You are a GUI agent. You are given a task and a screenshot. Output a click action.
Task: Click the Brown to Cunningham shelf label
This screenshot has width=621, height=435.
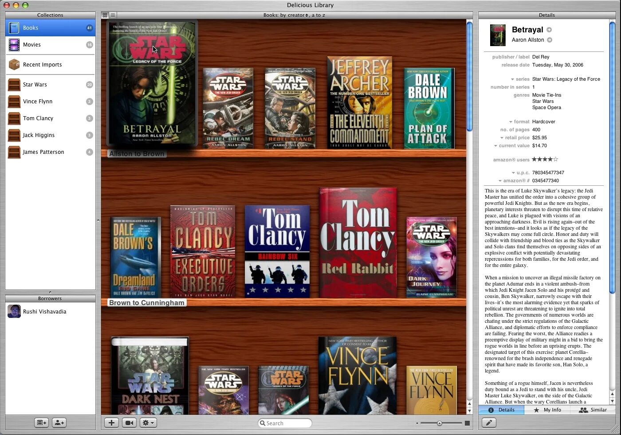147,303
